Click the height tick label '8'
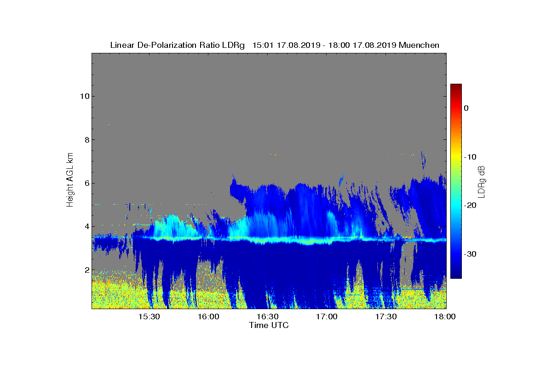552x368 pixels. click(86, 139)
